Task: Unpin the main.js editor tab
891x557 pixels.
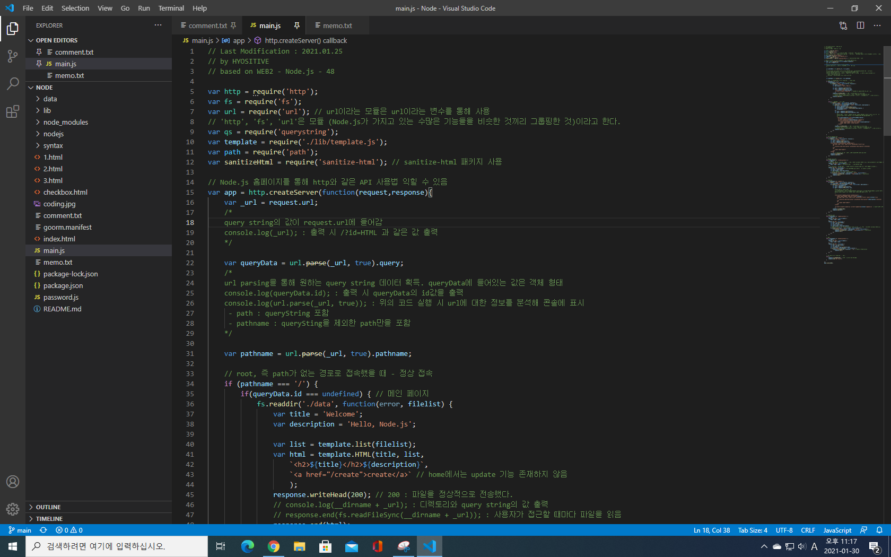Action: click(297, 25)
